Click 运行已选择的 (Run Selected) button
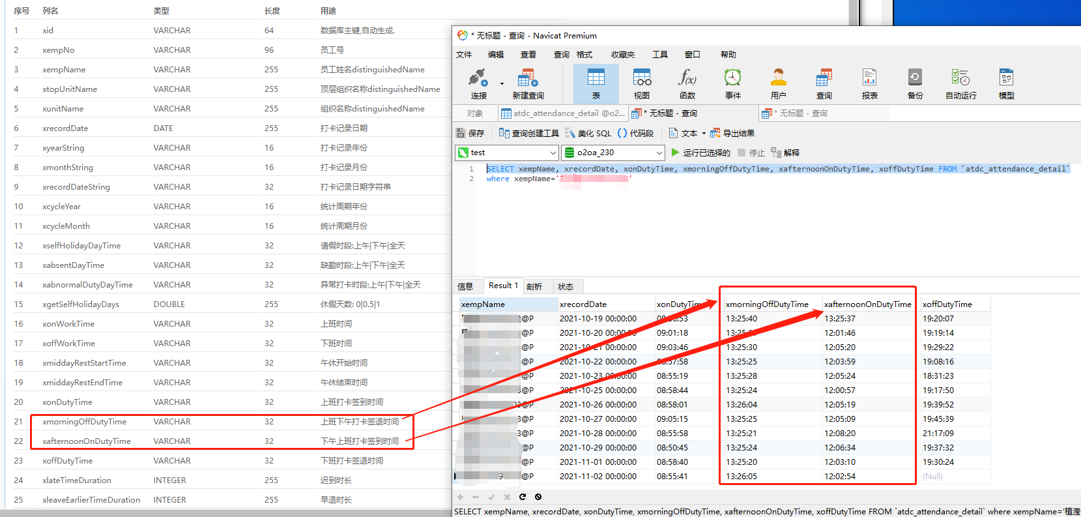The height and width of the screenshot is (517, 1081). click(700, 153)
